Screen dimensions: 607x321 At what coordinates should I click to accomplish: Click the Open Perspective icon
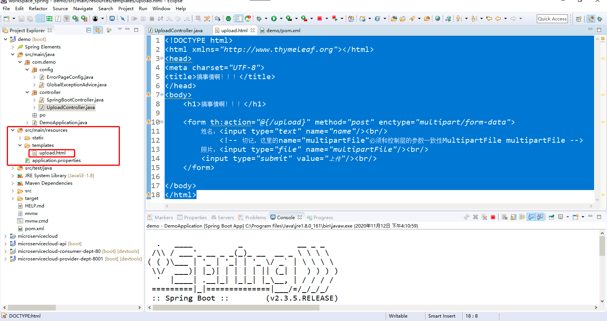point(579,19)
